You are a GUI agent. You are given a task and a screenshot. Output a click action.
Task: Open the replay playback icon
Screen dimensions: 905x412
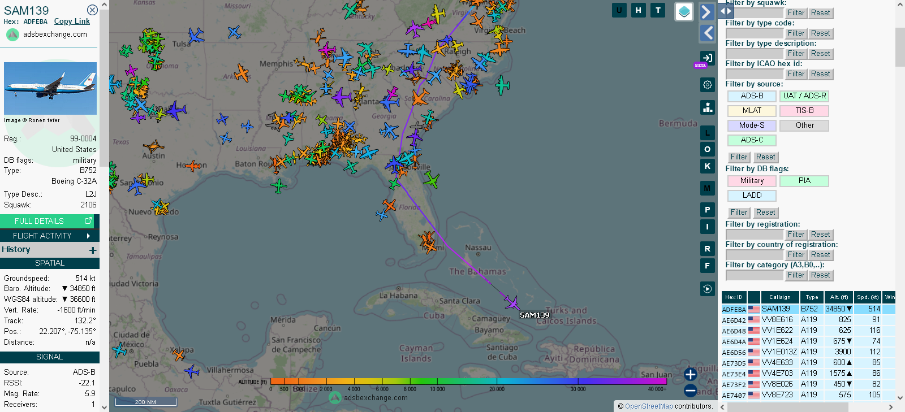coord(707,289)
